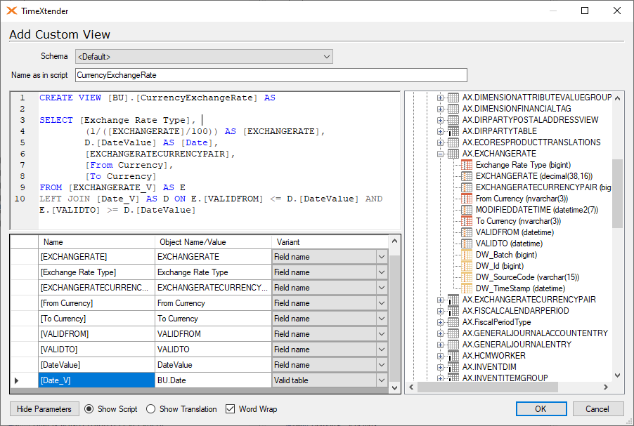Open Variant dropdown for [Date_V] row

click(x=381, y=380)
